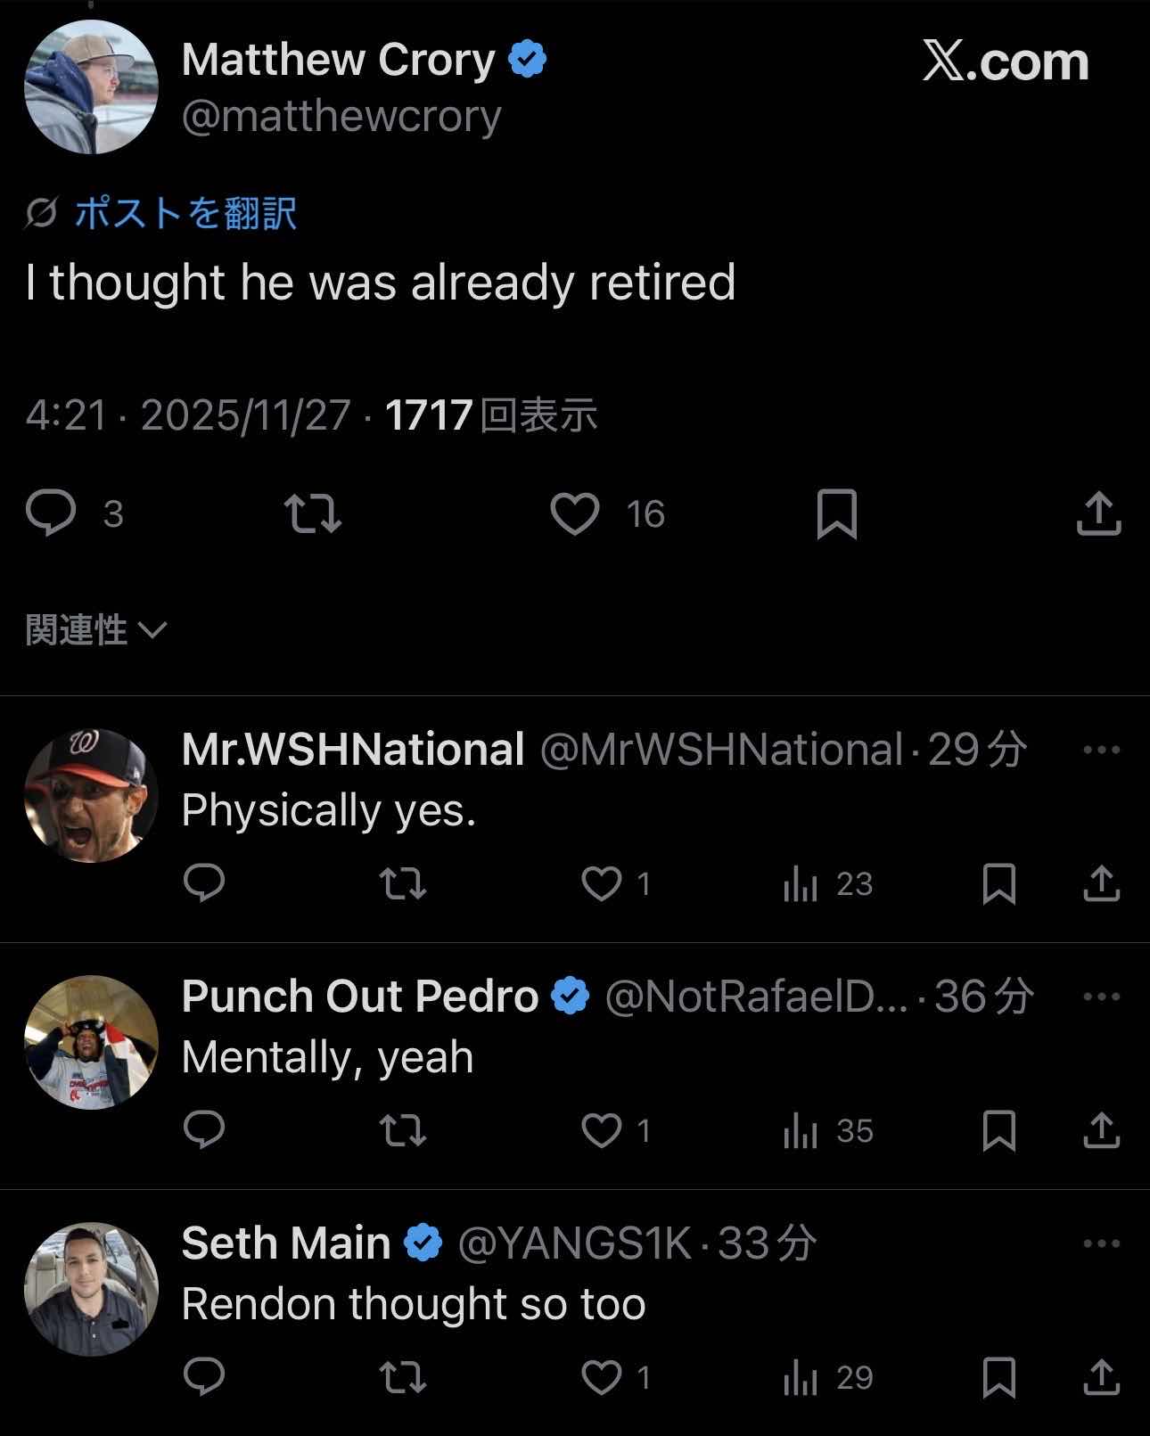Open more options for Seth Main's reply
Viewport: 1150px width, 1436px height.
1101,1243
